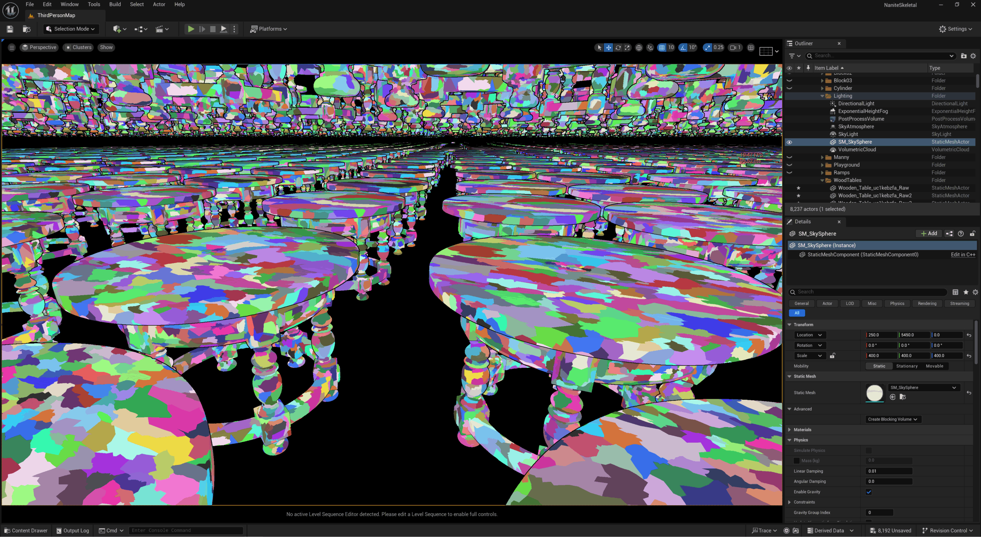Click the Outliner search field
The width and height of the screenshot is (981, 537).
(880, 56)
